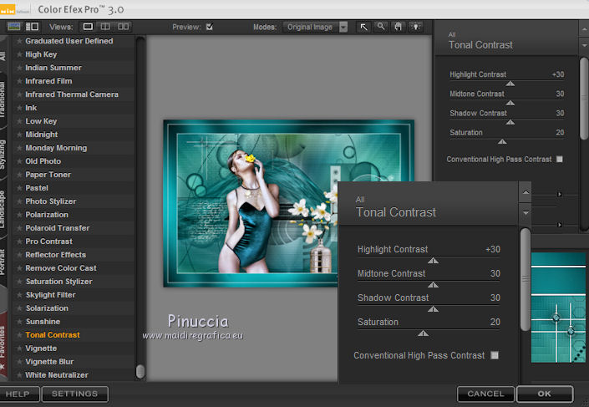The width and height of the screenshot is (589, 407).
Task: Click Highlight Contrast slider handle in small panel
Action: [x=510, y=84]
